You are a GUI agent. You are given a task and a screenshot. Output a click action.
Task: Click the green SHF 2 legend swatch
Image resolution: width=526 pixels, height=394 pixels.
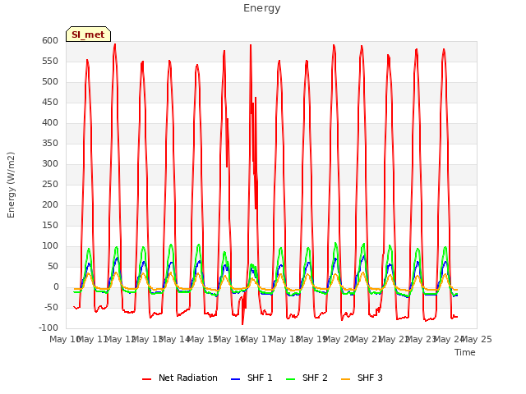290,379
